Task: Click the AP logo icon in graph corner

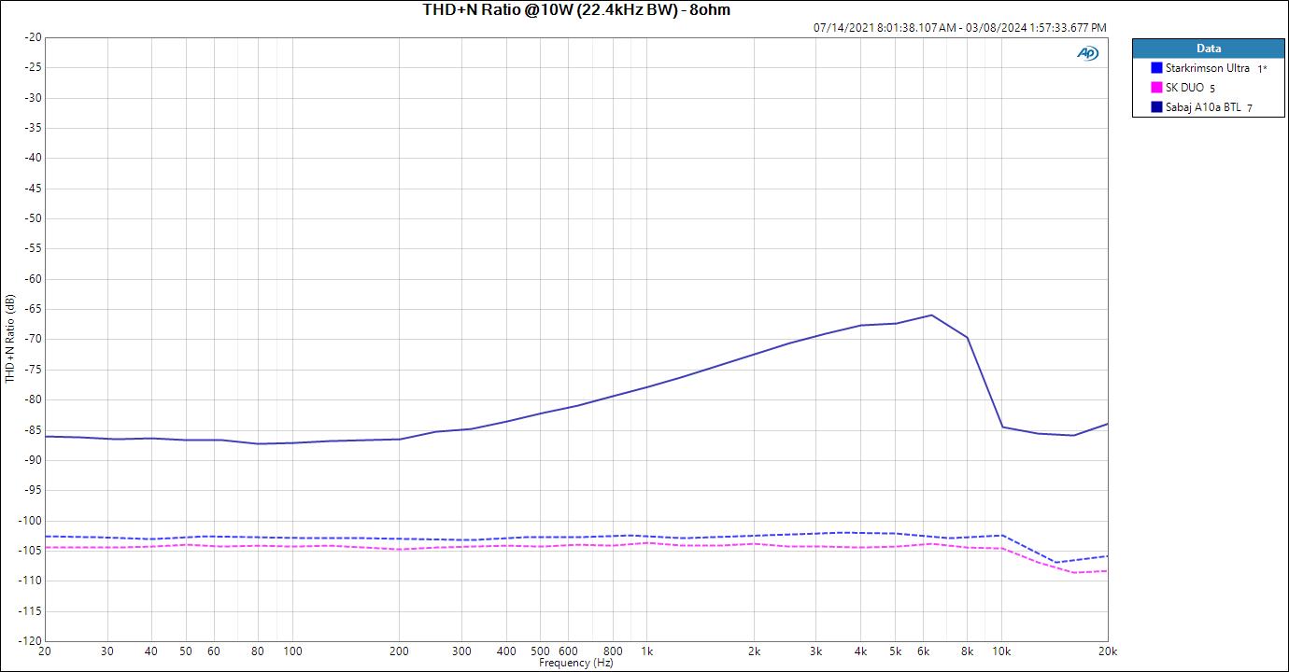Action: pyautogui.click(x=1087, y=53)
